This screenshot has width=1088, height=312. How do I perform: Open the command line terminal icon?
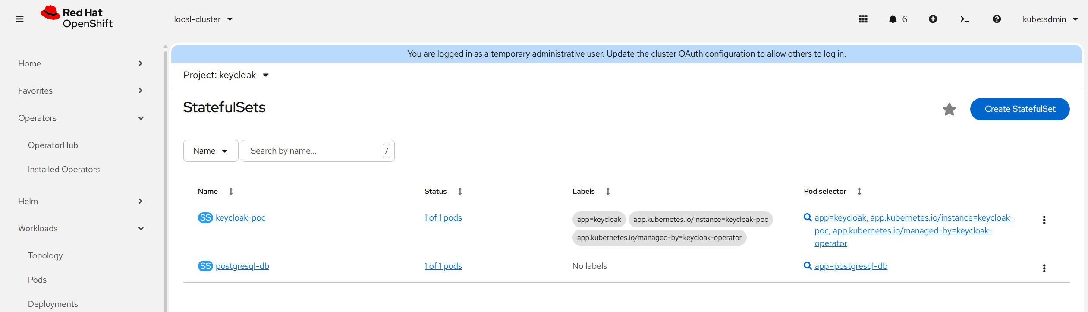tap(965, 19)
